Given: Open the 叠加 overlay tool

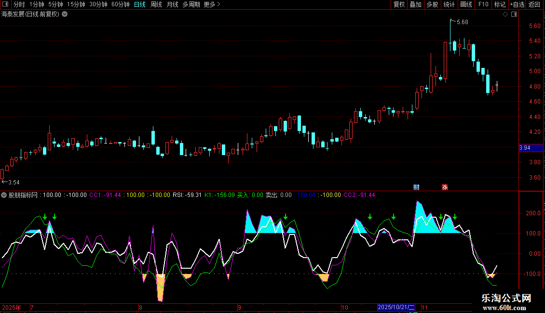Looking at the screenshot, I should (x=415, y=4).
